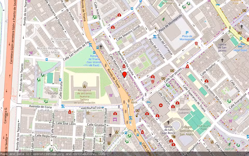Click the Avenida Santa Cecilia street label

click(126, 63)
